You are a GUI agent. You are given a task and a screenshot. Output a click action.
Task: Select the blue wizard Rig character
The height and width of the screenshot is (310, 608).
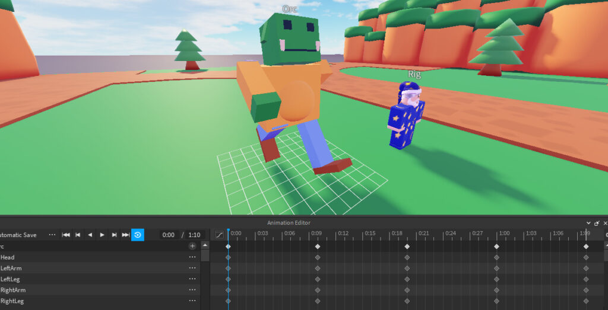coord(406,116)
